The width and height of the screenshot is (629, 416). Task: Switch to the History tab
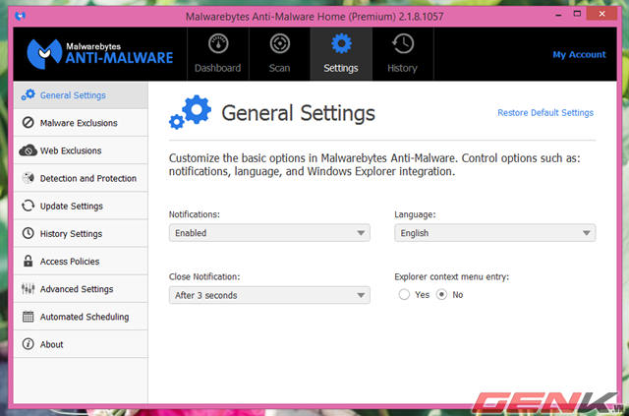(x=403, y=54)
